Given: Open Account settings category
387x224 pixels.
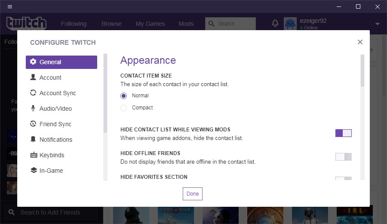Looking at the screenshot, I should [61, 78].
